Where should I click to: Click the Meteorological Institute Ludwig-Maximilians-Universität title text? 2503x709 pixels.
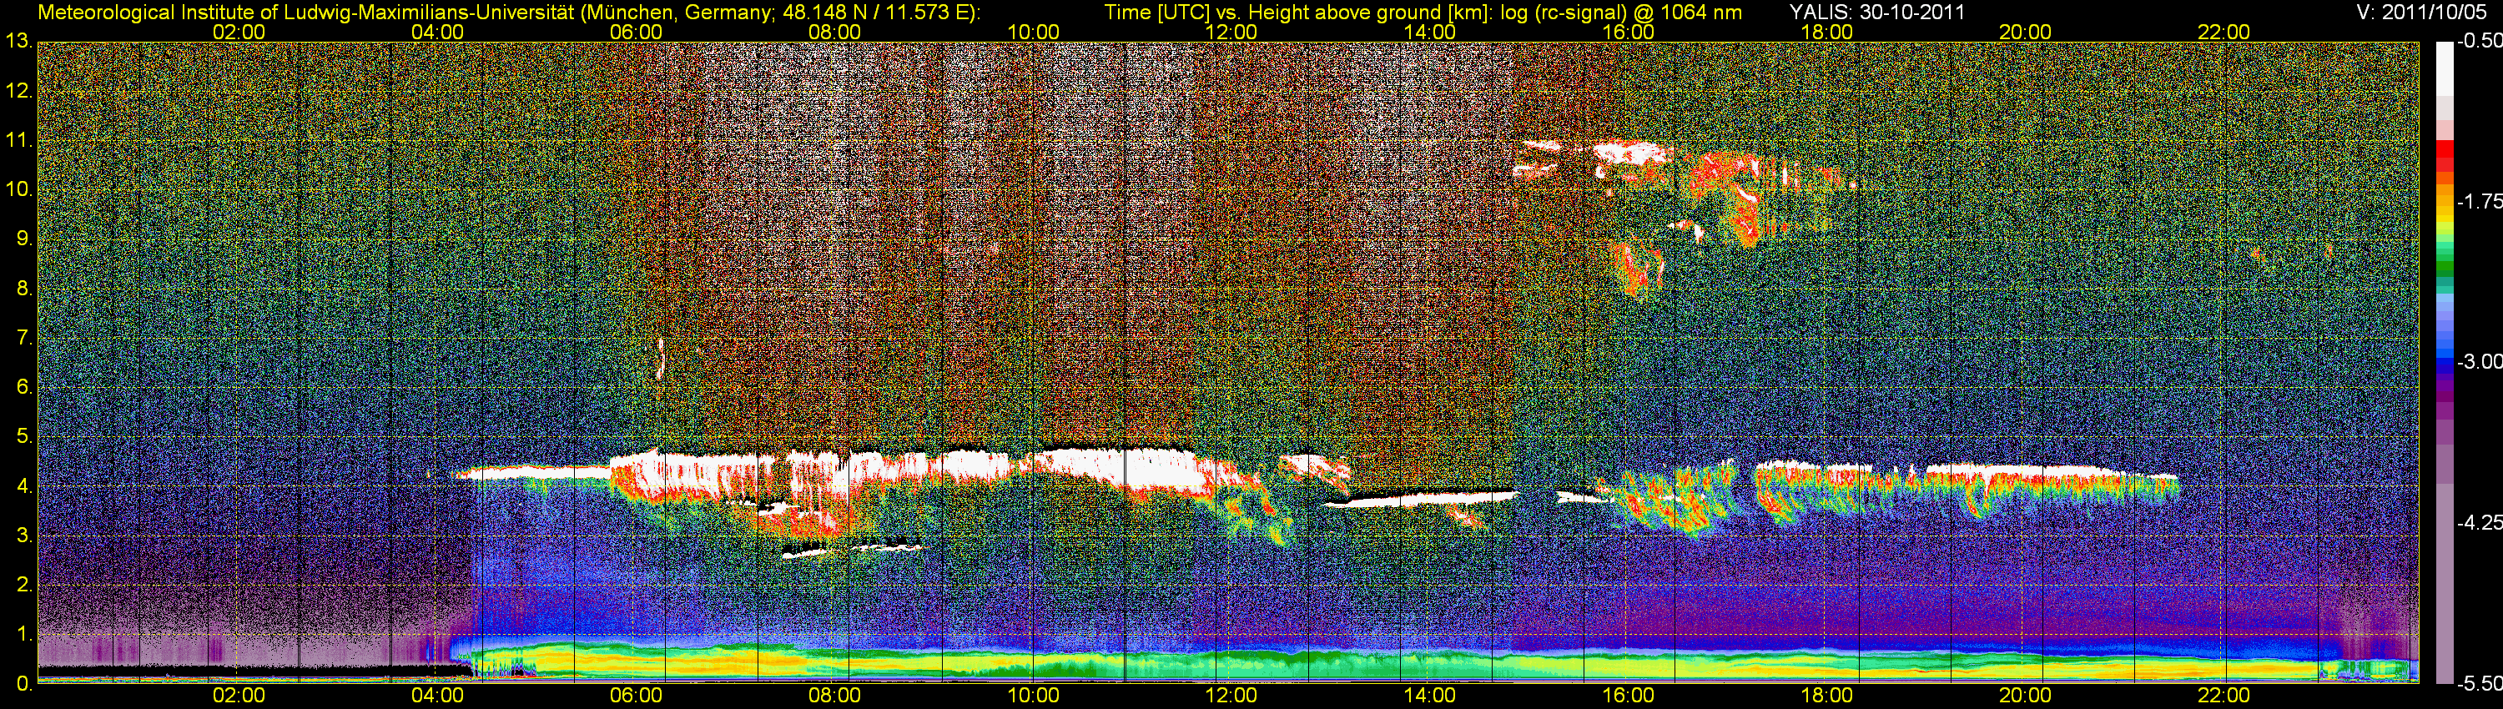pyautogui.click(x=509, y=12)
